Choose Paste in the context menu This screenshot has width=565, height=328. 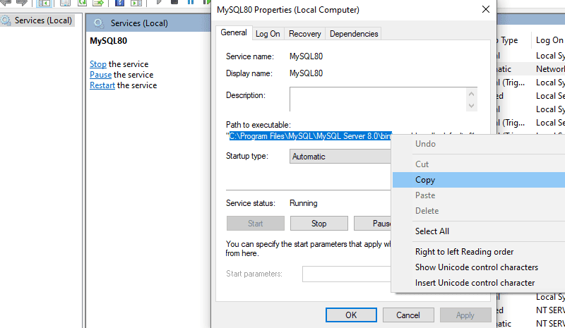point(479,195)
